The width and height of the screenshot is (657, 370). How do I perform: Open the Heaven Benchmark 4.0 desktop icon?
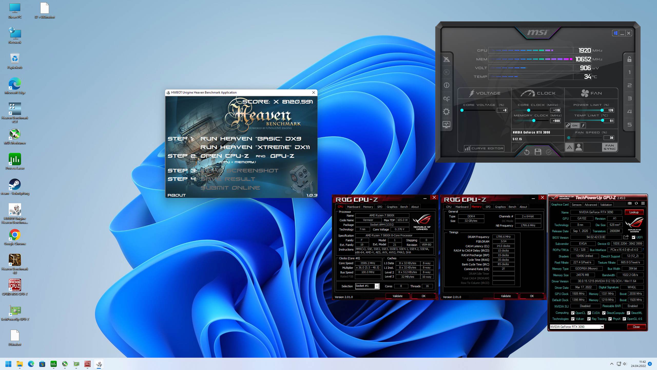15,264
